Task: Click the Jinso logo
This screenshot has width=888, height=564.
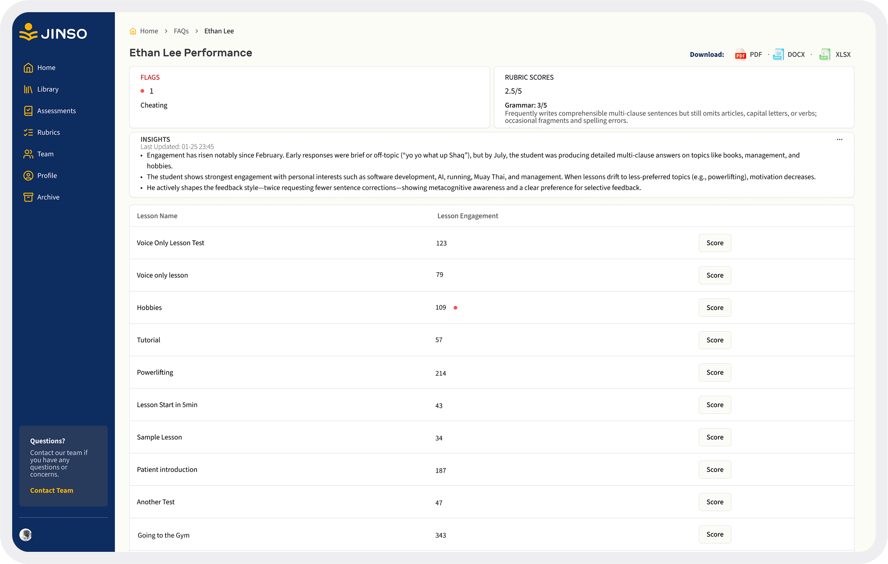Action: click(x=53, y=32)
